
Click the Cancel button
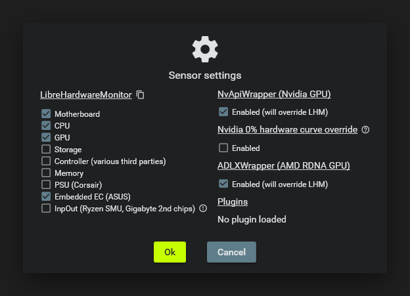click(x=231, y=252)
